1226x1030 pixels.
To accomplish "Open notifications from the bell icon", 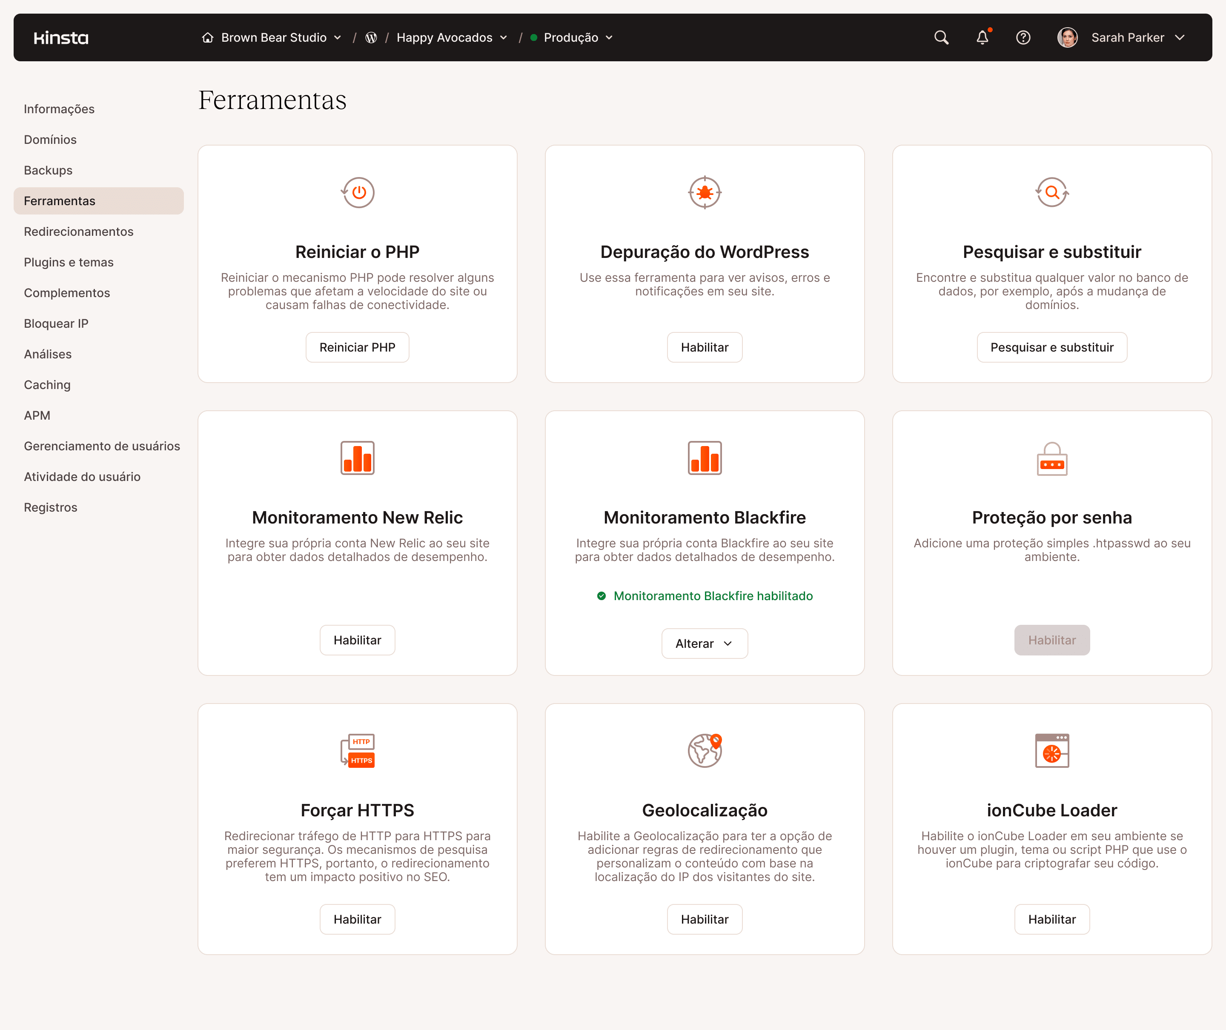I will click(983, 37).
